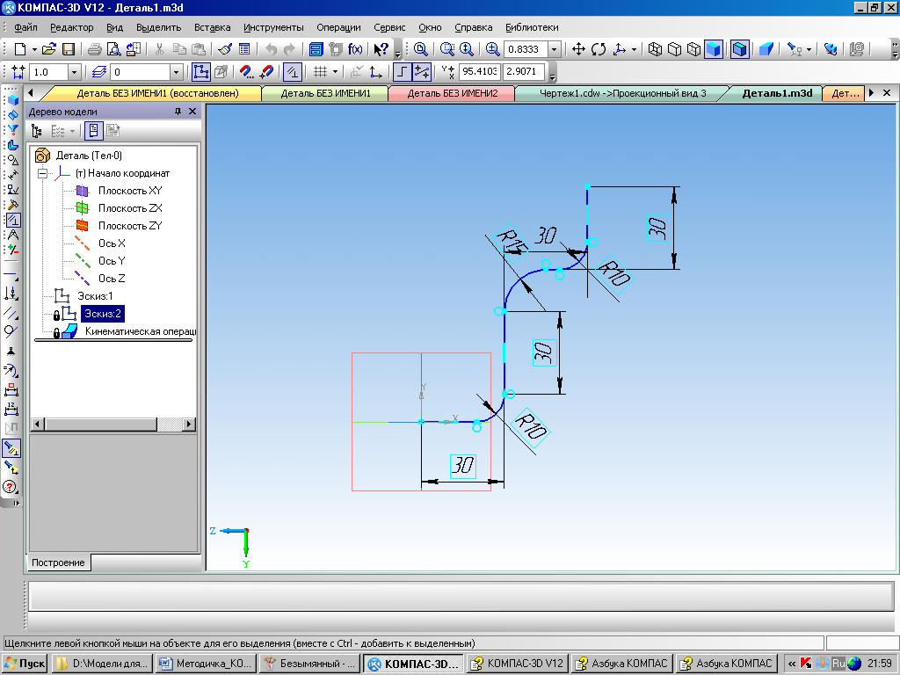
Task: Activate the Rotate view icon
Action: click(x=599, y=49)
